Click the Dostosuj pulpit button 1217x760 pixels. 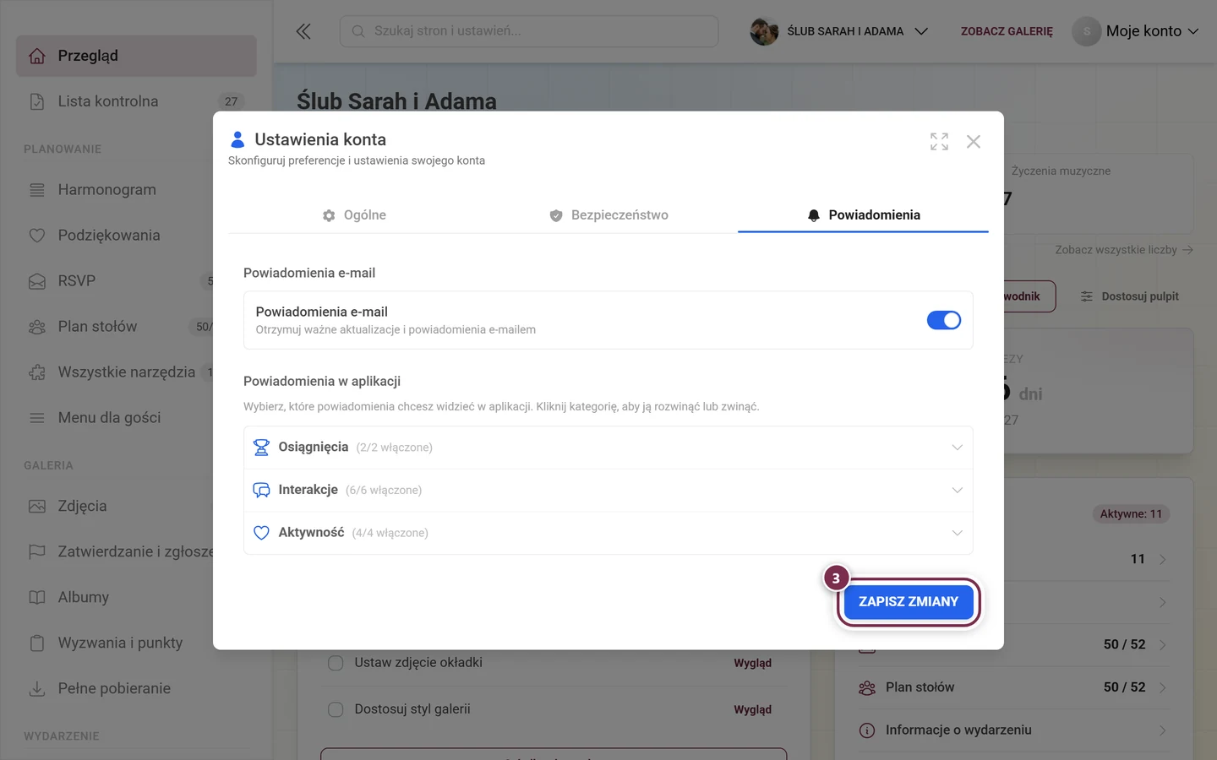(x=1129, y=296)
